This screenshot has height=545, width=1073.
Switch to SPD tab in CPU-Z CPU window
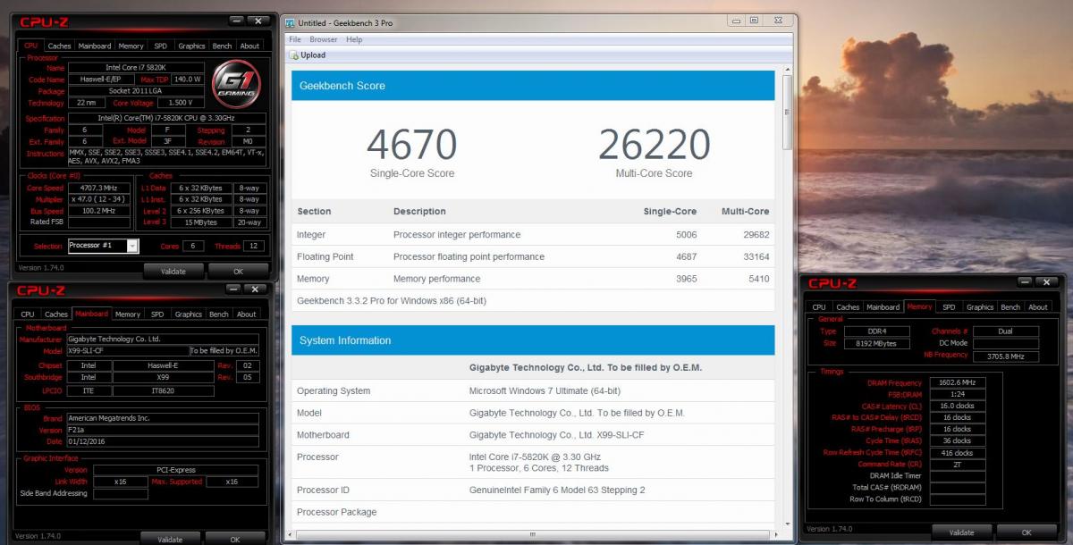(160, 46)
